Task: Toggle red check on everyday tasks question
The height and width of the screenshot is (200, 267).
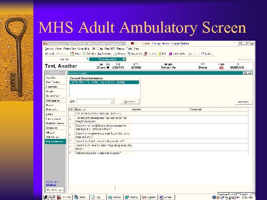Action: pos(70,147)
